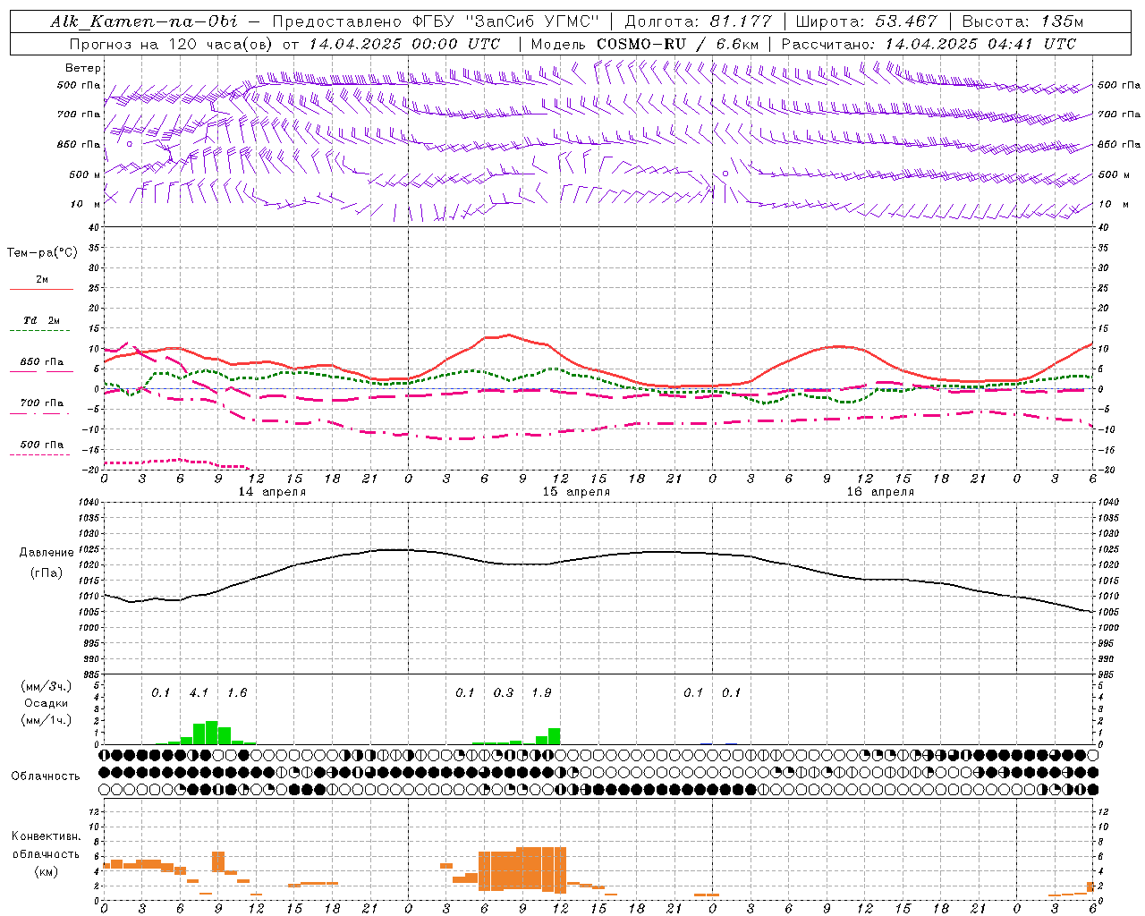The image size is (1145, 916).
Task: Click the 40 value atop left temperature axis
Action: 92,227
